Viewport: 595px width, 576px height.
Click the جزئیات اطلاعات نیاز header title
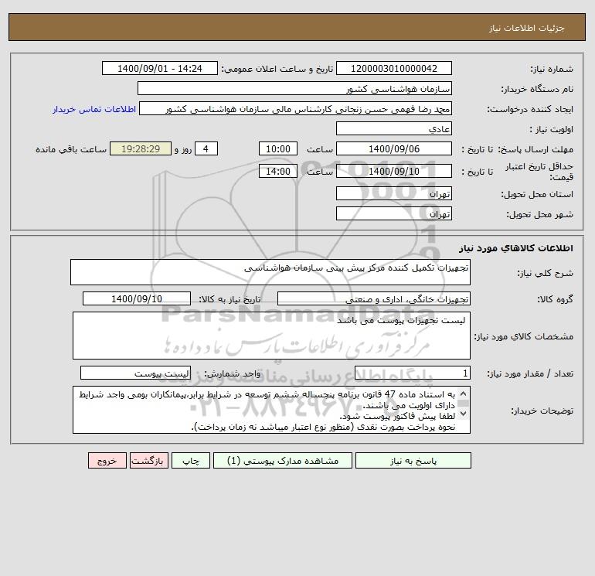click(527, 28)
